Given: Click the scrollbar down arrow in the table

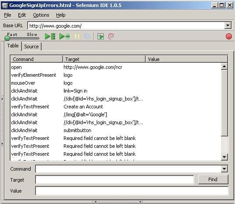Looking at the screenshot, I should 224,157.
